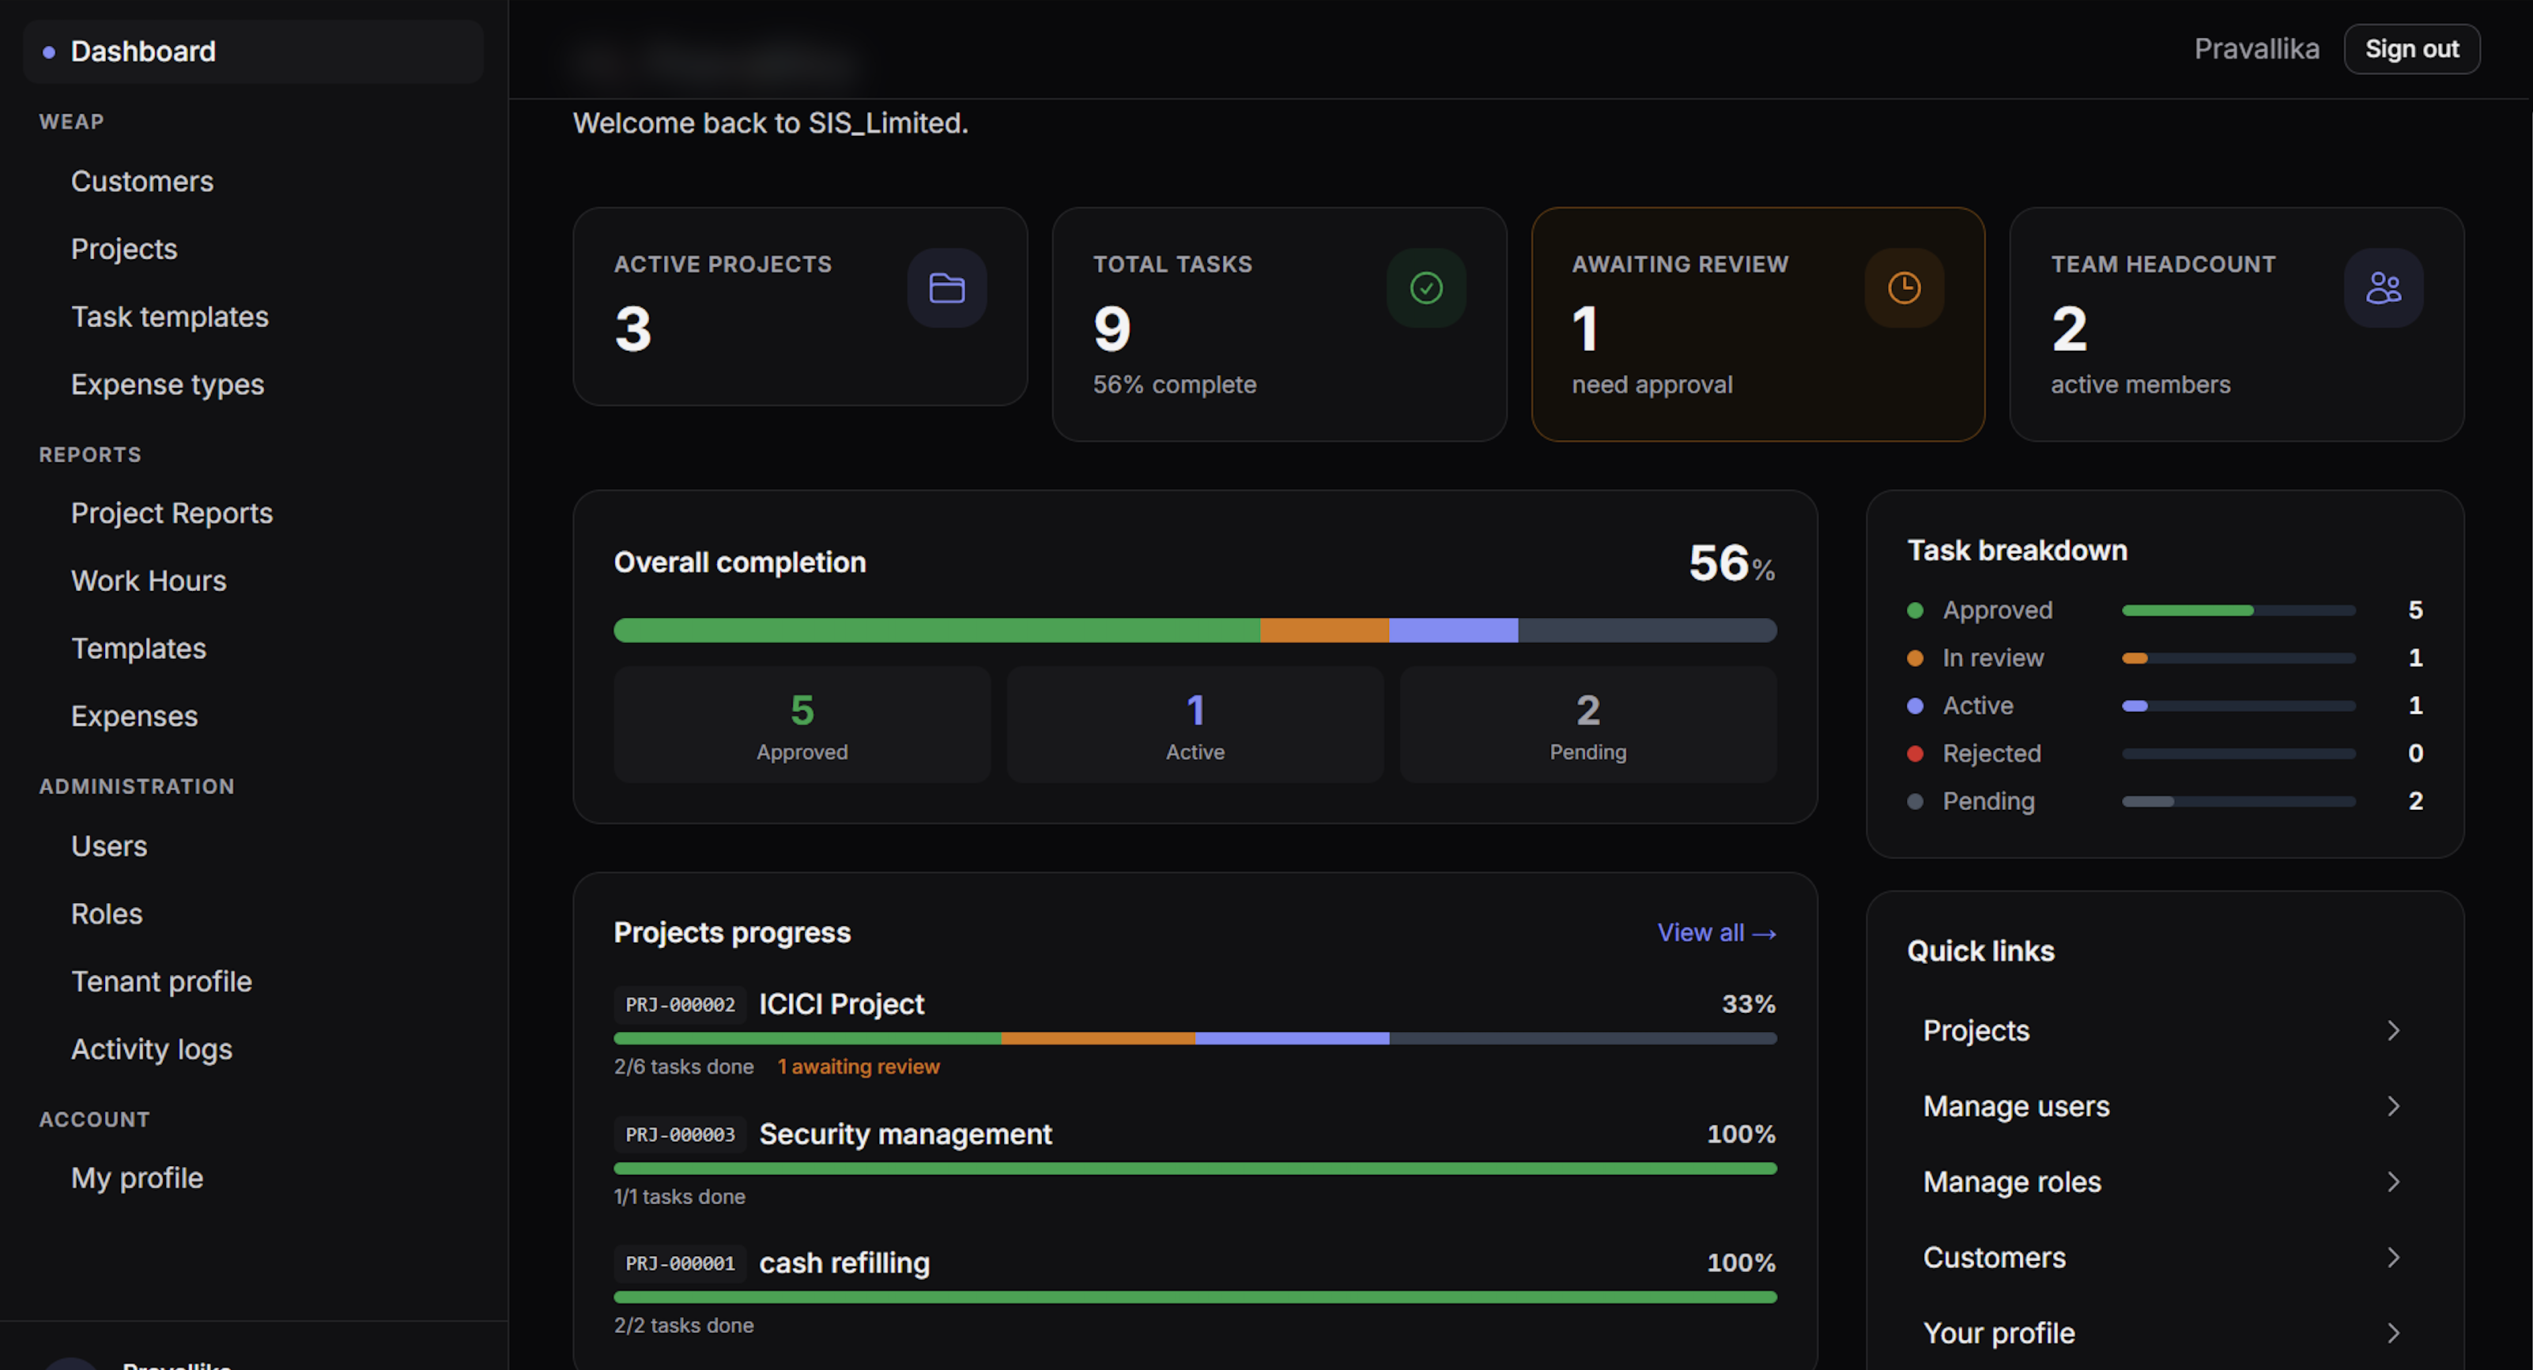Click the checkmark icon on Total Tasks card
Viewport: 2533px width, 1370px height.
tap(1425, 288)
